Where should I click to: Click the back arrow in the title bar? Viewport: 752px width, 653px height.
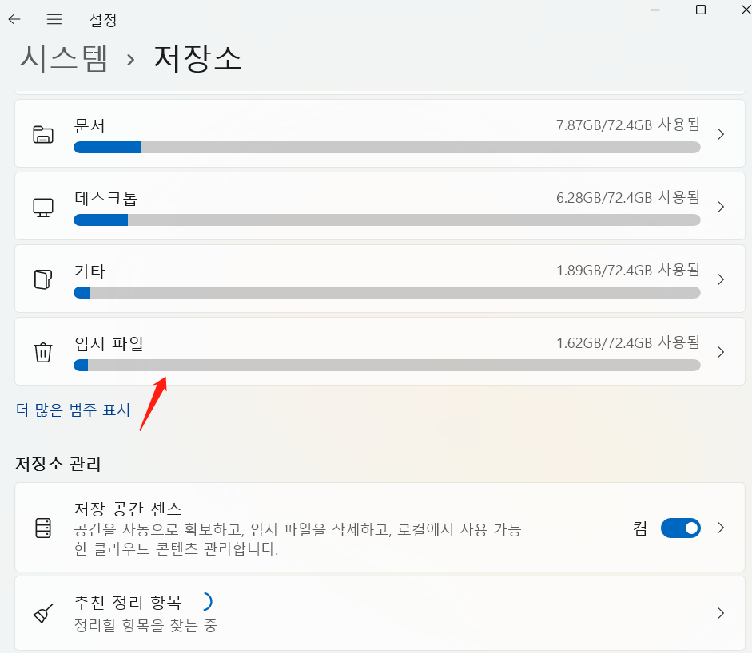14,19
